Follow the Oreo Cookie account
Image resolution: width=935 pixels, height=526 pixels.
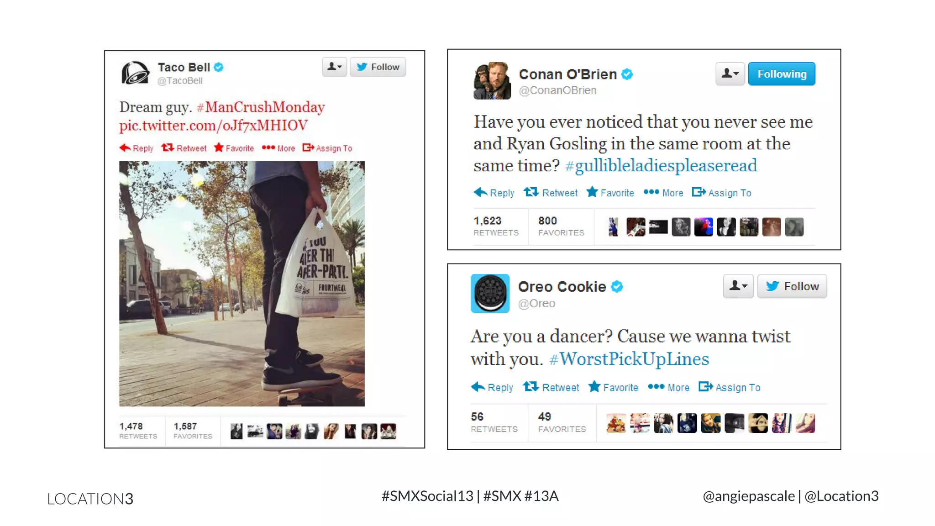[x=792, y=286]
